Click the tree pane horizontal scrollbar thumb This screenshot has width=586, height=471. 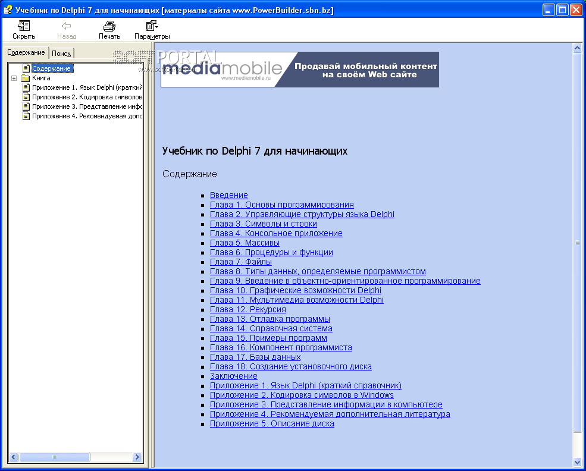(x=55, y=457)
